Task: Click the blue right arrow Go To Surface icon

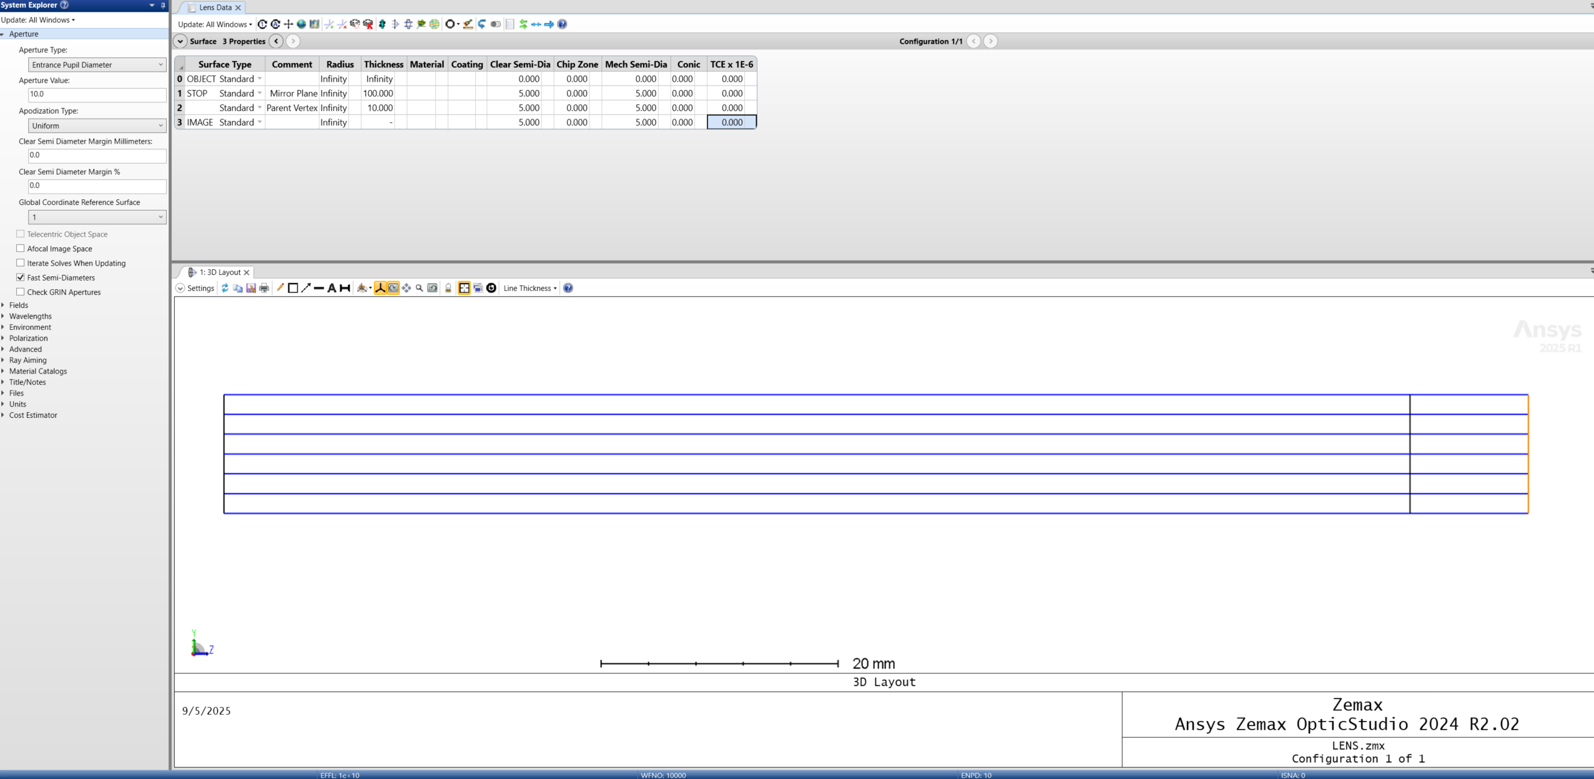Action: (549, 24)
